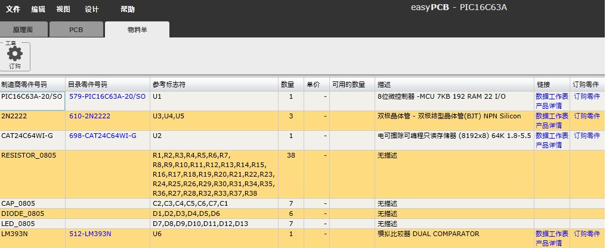Screen dimensions: 606x248
Task: Click the 目录零件号码 column header
Action: [x=107, y=84]
